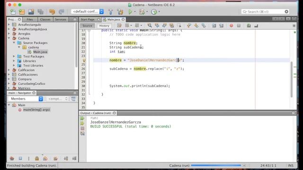Collapse the Cadena project node

[9, 38]
